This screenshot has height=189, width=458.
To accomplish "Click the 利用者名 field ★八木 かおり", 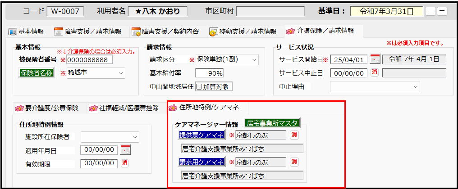I will tap(158, 11).
